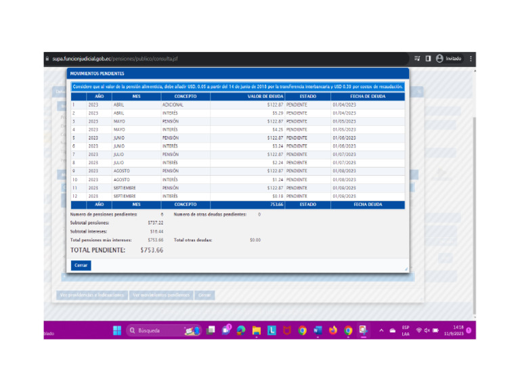The image size is (520, 368).
Task: Click the Windows Start button
Action: point(116,330)
